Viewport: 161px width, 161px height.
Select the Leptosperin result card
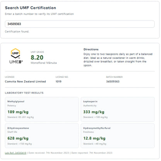coord(118,110)
